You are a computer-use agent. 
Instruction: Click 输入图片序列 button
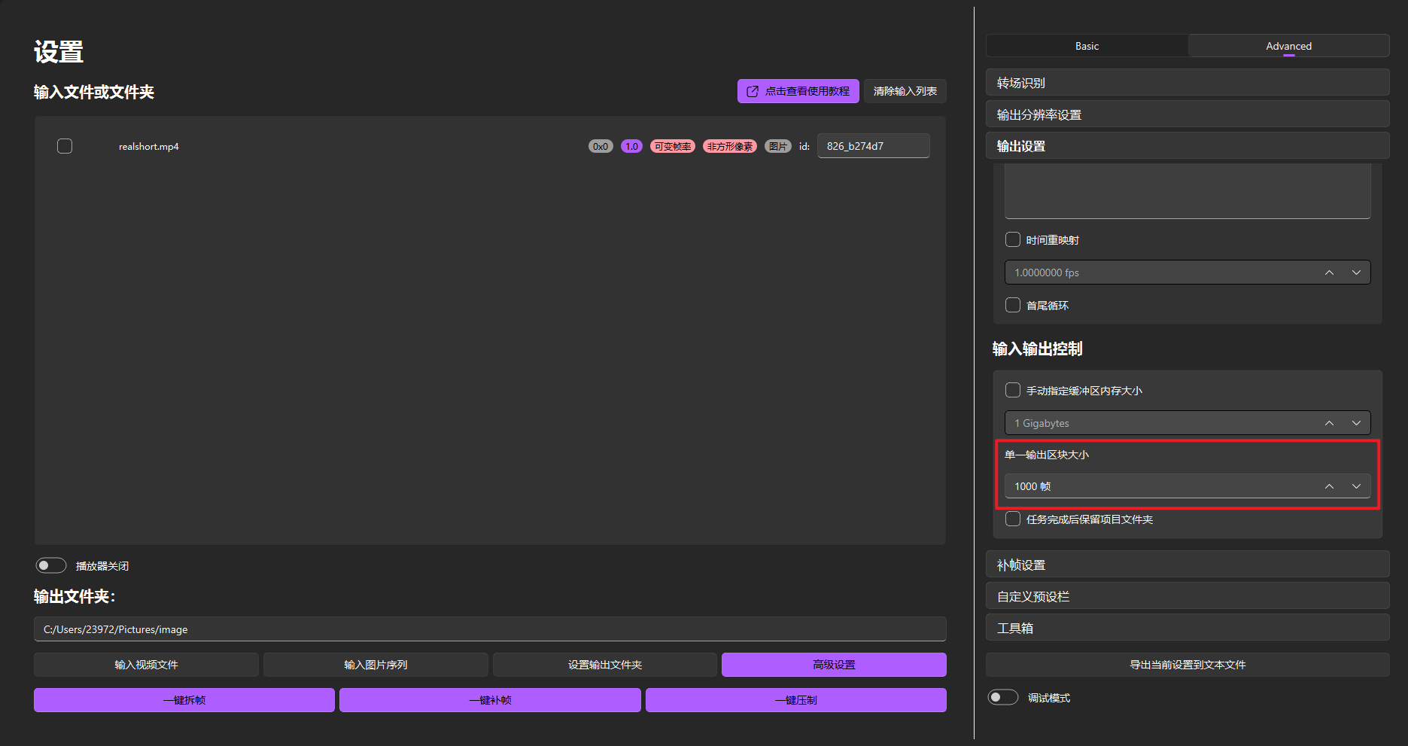click(x=376, y=665)
